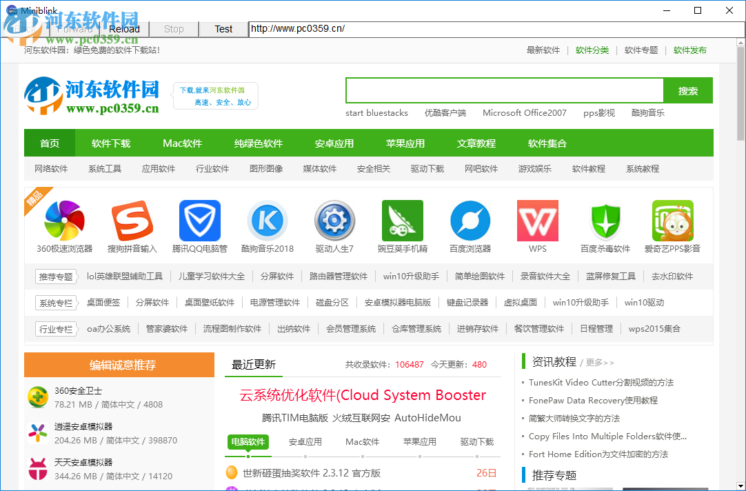Click the 图形图像 category link
The width and height of the screenshot is (746, 491).
pyautogui.click(x=266, y=168)
